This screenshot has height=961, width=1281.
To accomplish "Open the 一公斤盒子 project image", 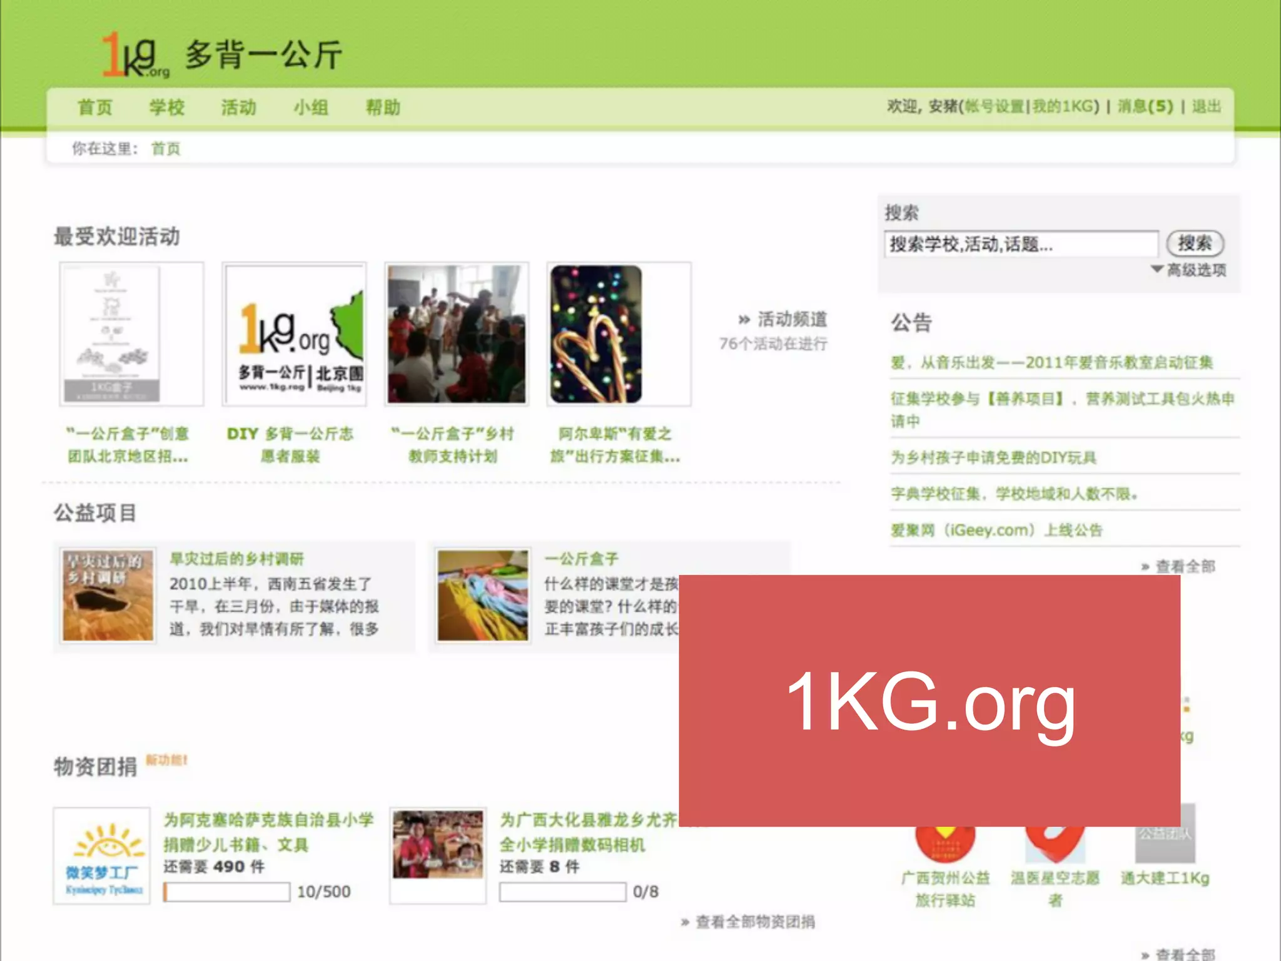I will click(x=482, y=596).
